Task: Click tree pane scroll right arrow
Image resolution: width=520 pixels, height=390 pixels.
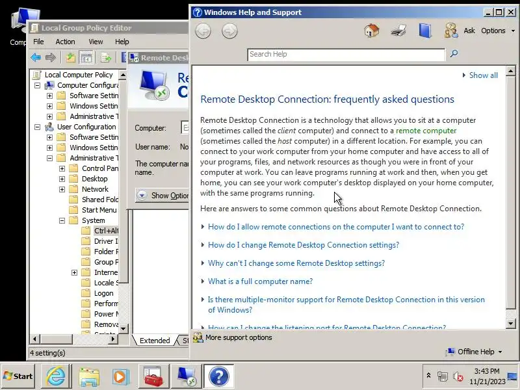Action: click(x=112, y=339)
